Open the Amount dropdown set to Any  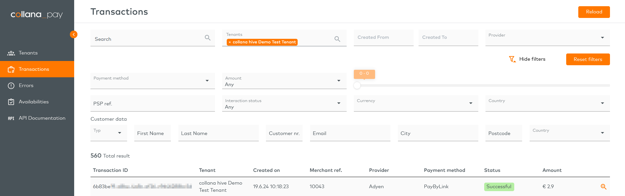pyautogui.click(x=284, y=81)
